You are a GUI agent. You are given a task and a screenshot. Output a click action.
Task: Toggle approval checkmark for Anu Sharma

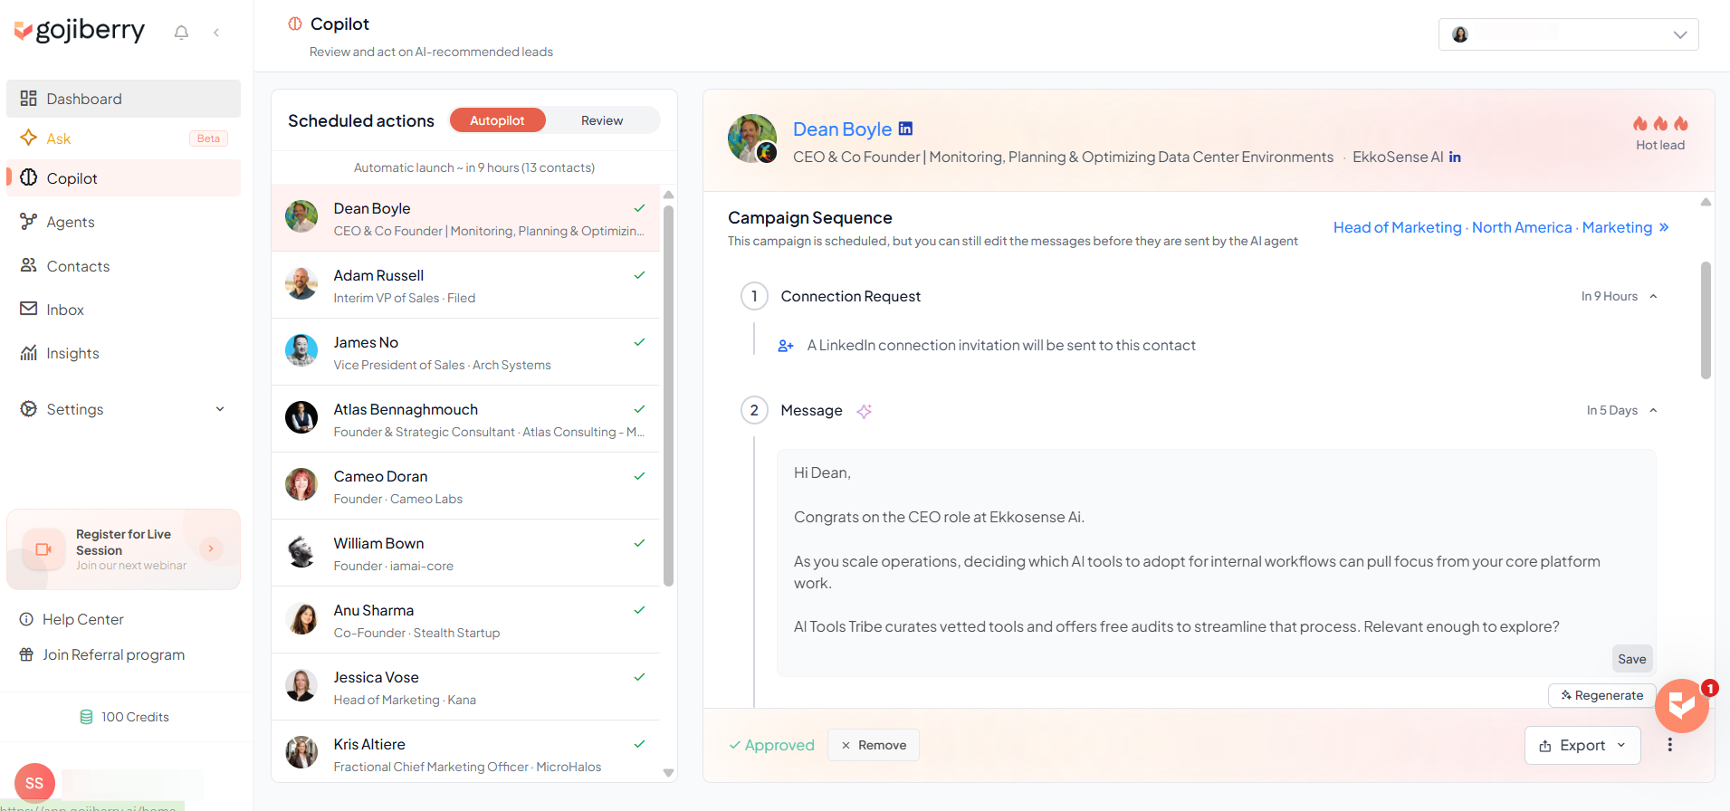pos(639,610)
